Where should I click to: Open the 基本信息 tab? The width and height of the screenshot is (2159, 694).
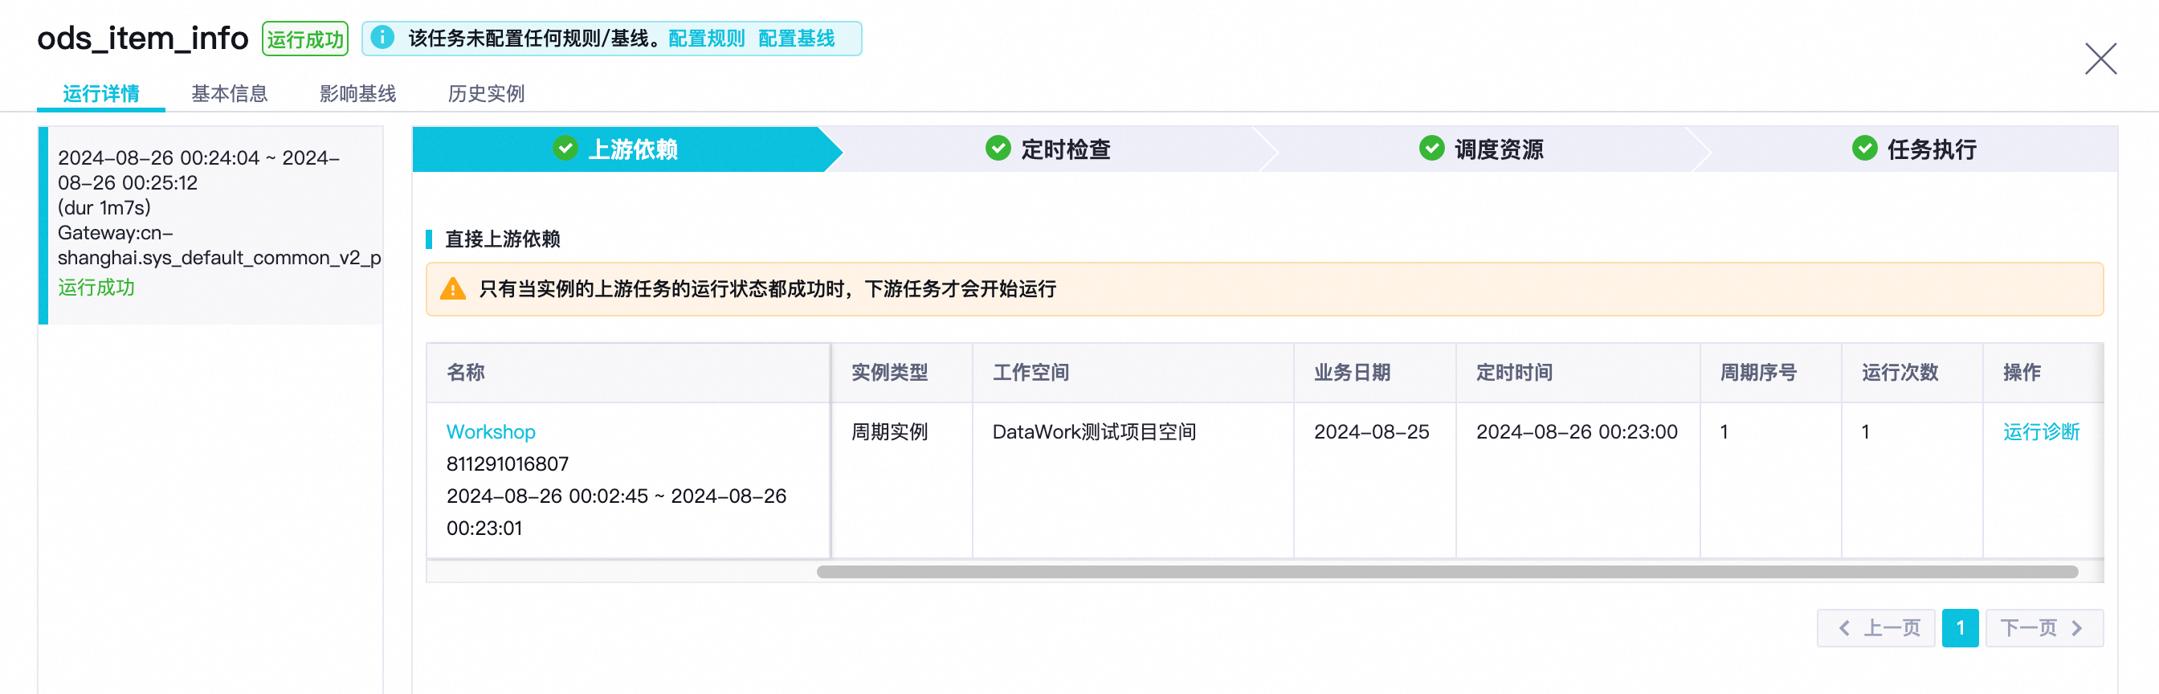click(229, 93)
